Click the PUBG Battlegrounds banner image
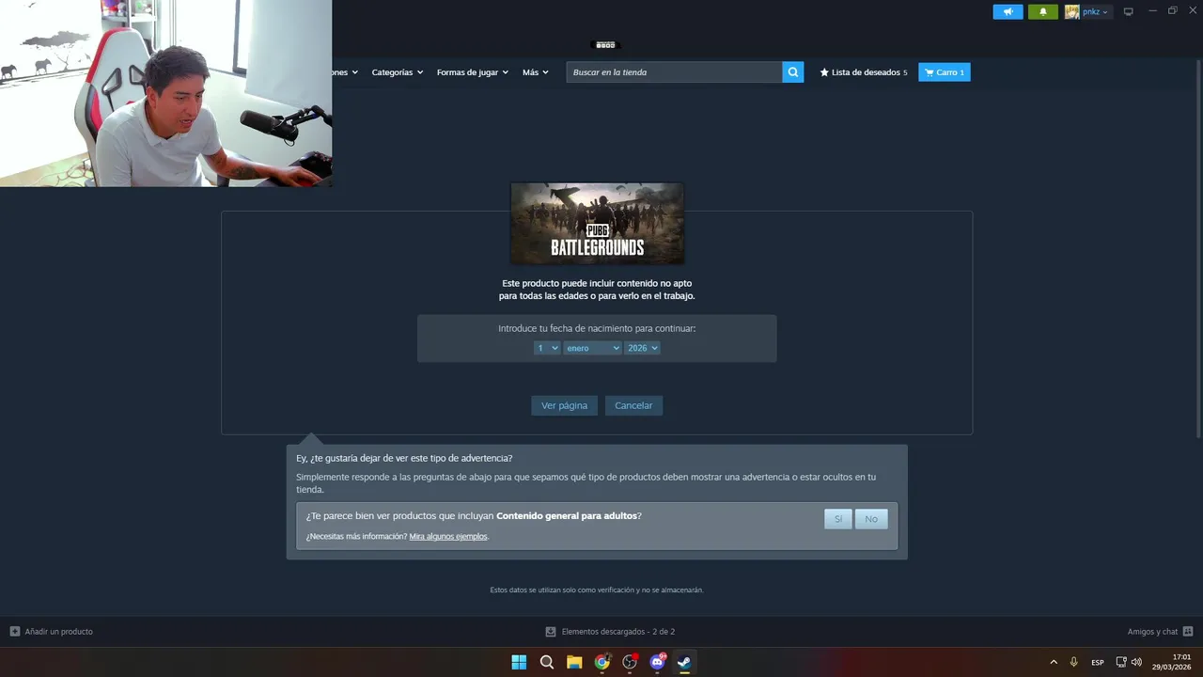 coord(597,224)
